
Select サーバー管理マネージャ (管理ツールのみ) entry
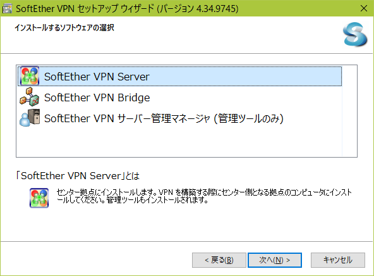[x=180, y=118]
